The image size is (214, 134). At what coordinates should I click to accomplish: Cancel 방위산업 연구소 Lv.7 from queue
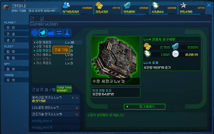pos(77,98)
